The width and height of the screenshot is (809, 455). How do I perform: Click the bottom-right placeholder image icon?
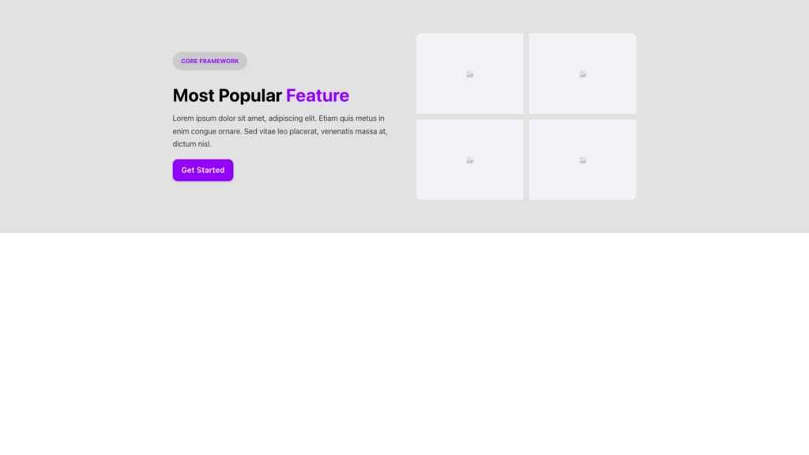582,160
